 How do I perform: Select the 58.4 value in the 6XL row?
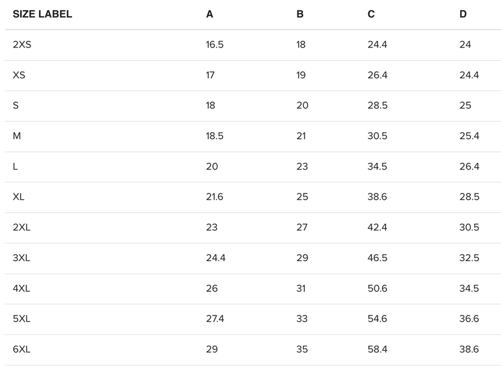click(378, 349)
